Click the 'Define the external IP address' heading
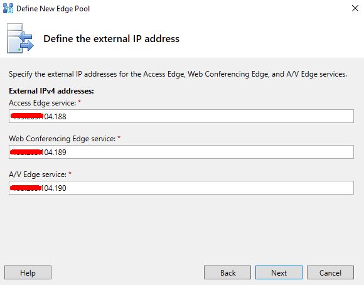Image resolution: width=364 pixels, height=285 pixels. (112, 38)
